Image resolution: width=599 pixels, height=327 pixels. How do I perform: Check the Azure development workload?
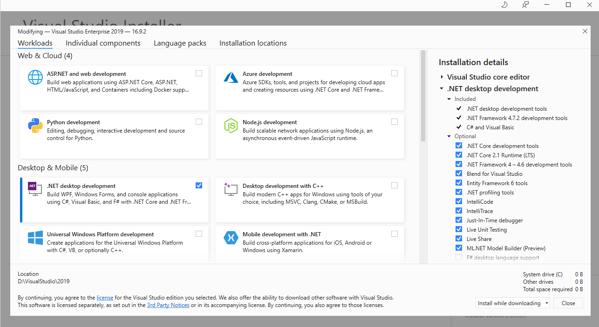pos(395,73)
